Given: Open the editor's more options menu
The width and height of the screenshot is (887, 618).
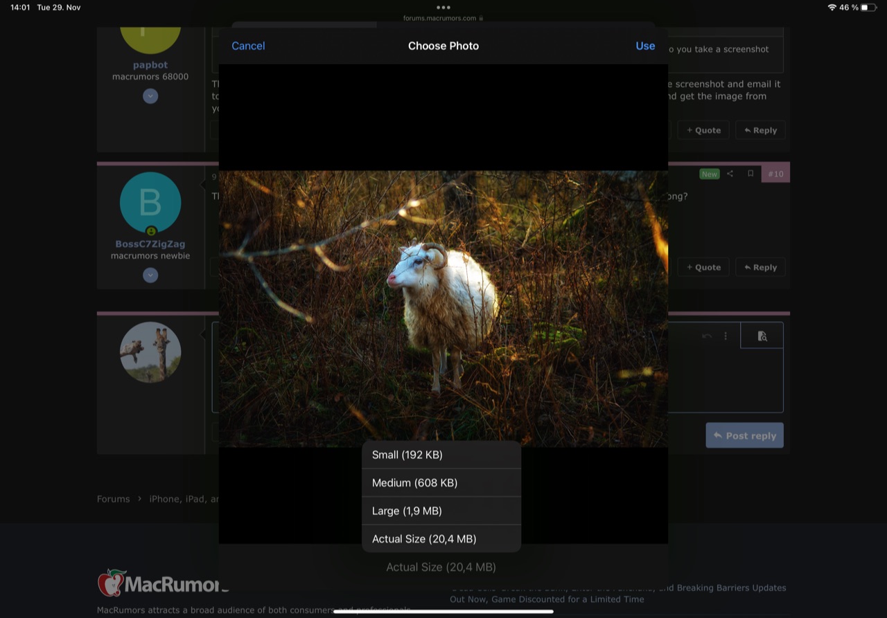Looking at the screenshot, I should 726,336.
